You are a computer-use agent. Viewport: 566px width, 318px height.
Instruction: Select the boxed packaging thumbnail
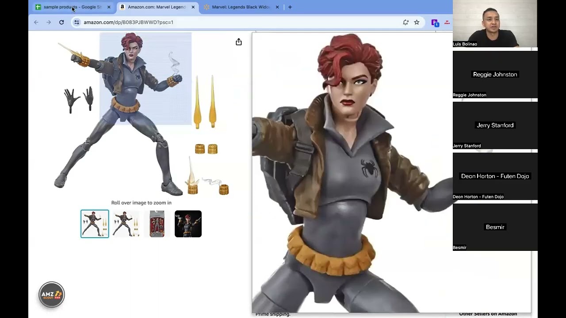[x=157, y=224]
